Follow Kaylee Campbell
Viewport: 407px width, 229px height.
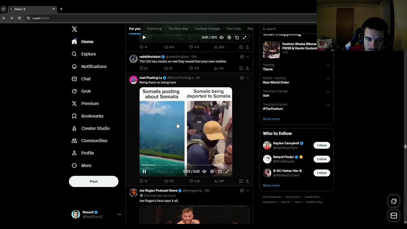pyautogui.click(x=322, y=145)
